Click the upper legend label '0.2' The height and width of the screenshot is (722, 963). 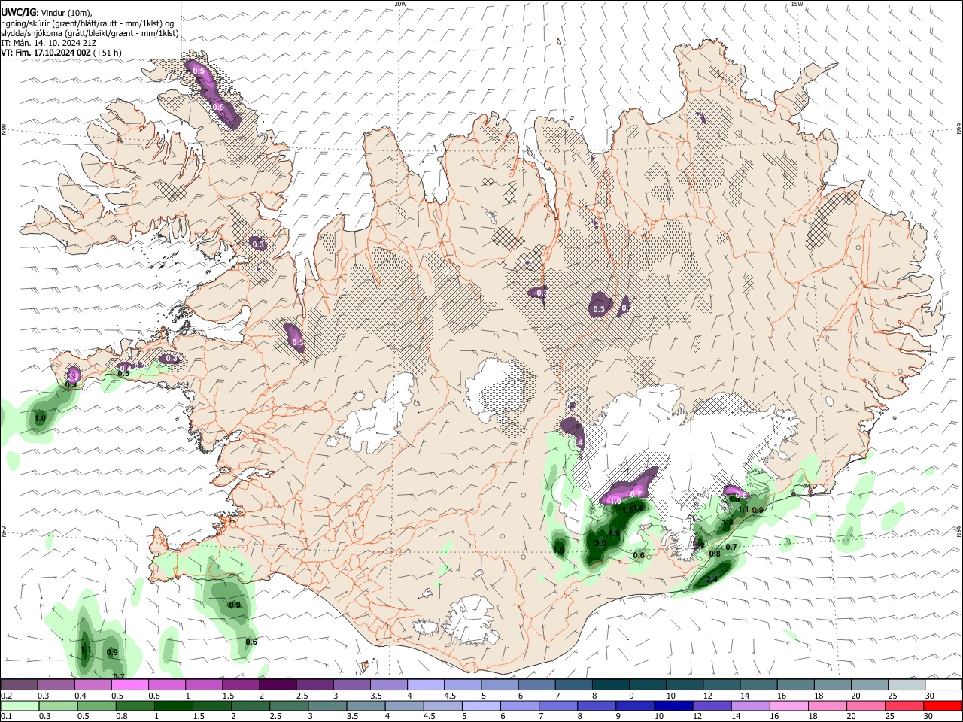click(6, 696)
